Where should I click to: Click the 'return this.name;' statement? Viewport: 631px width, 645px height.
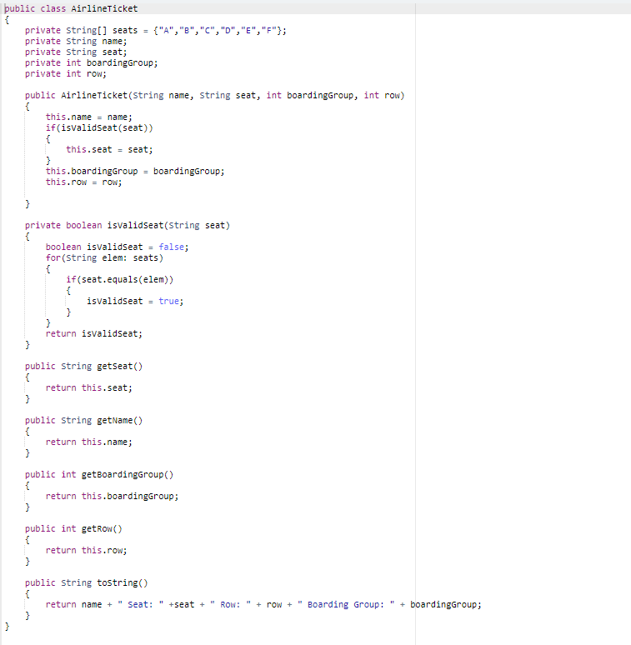point(89,442)
